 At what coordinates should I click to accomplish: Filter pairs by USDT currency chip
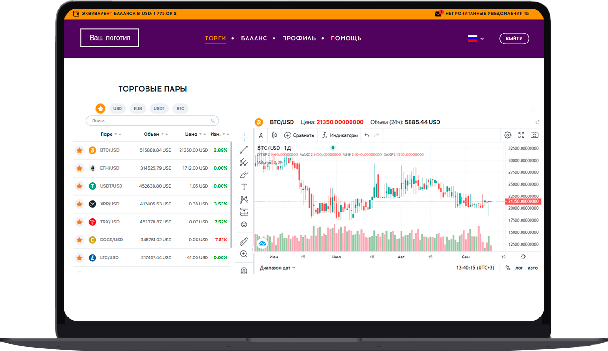click(x=159, y=109)
